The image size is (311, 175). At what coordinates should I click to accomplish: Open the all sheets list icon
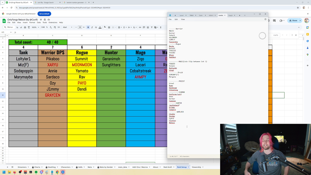click(x=12, y=167)
